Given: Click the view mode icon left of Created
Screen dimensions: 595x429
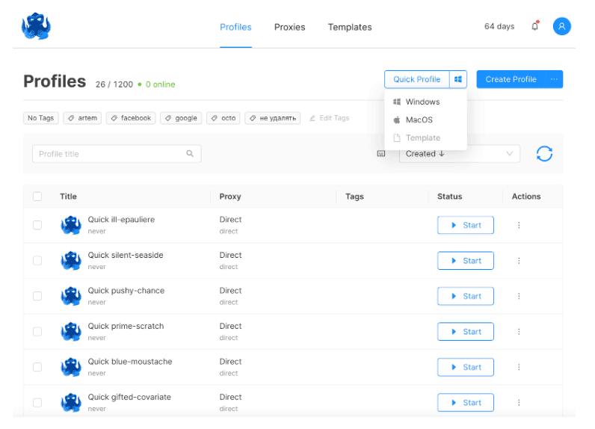Looking at the screenshot, I should 381,154.
